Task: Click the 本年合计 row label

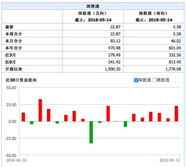Action: 13,48
